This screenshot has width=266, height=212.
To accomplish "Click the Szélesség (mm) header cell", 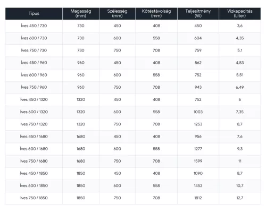I will click(x=117, y=13).
